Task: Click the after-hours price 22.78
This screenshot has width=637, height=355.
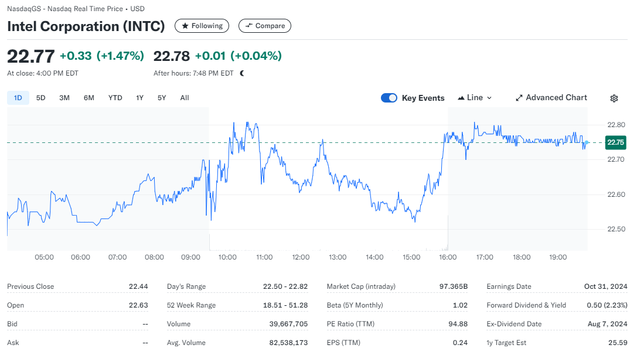Action: [x=172, y=56]
